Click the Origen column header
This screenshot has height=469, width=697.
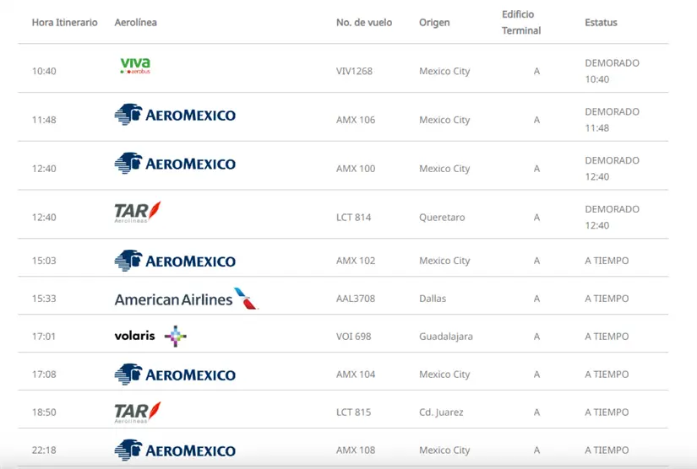(x=434, y=23)
